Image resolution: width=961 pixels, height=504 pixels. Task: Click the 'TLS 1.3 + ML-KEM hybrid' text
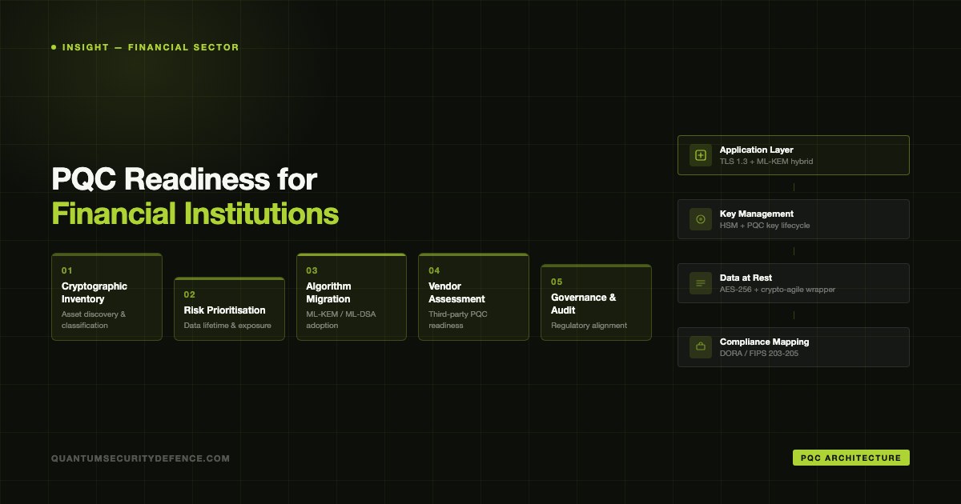(766, 162)
